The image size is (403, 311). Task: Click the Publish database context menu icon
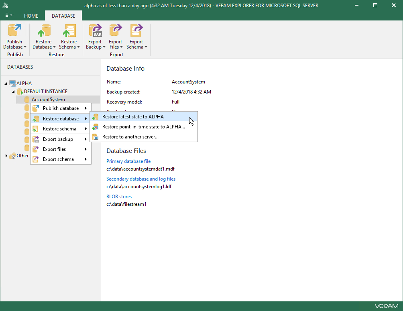(x=36, y=108)
